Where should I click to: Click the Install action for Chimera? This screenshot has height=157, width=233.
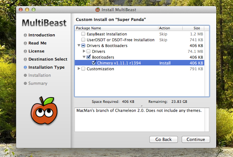pos(165,63)
